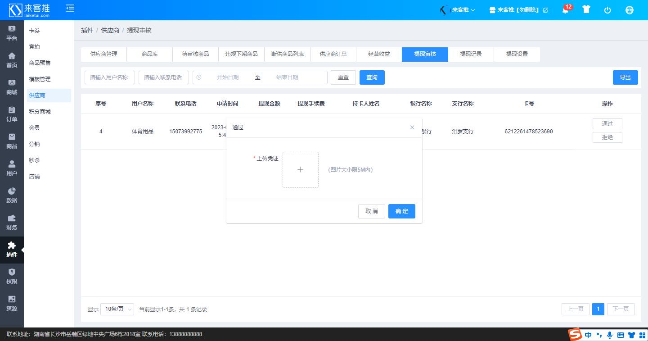
Task: Click 下一页 next page button
Action: [621, 309]
